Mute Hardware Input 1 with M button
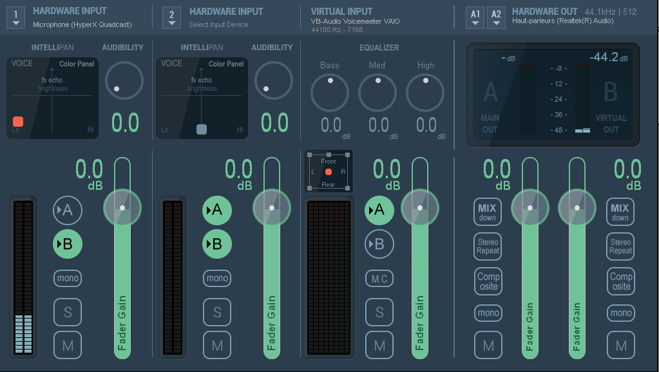This screenshot has width=659, height=372. [68, 346]
